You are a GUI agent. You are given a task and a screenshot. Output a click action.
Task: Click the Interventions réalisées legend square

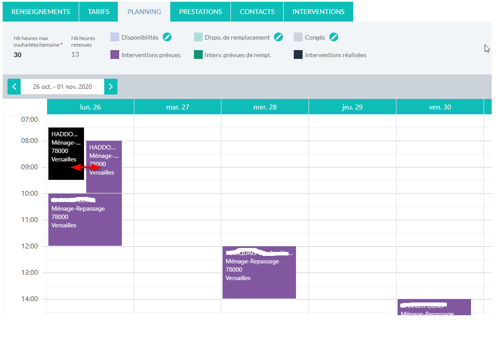click(298, 55)
